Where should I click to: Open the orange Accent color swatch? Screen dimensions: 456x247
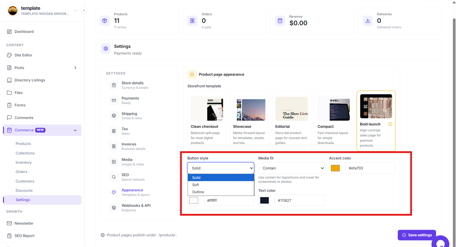[x=335, y=168]
